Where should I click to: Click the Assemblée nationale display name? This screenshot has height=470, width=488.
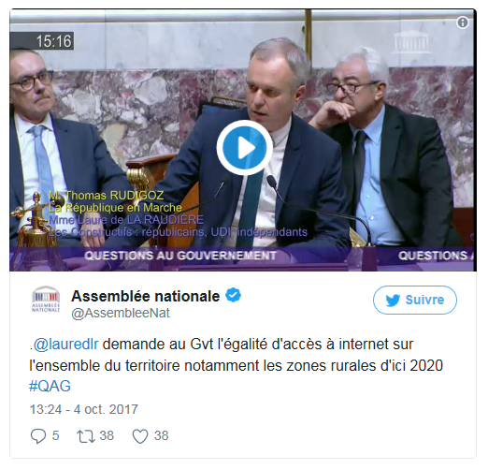pos(146,296)
